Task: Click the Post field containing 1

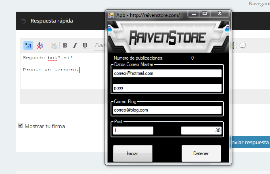Action: coord(133,130)
